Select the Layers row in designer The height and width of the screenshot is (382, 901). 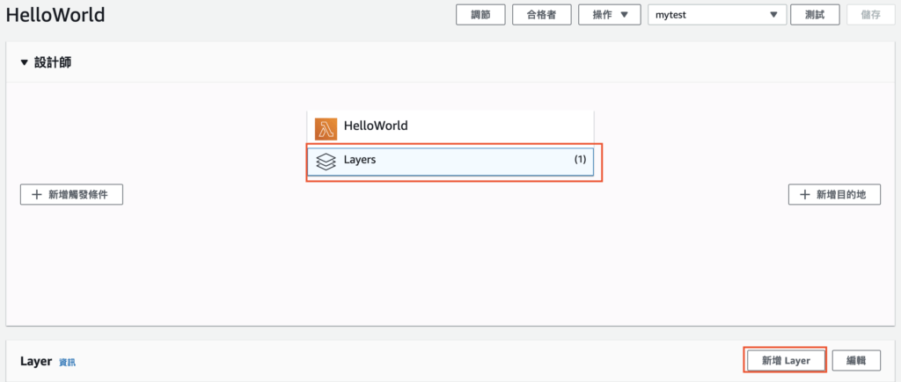(x=450, y=162)
